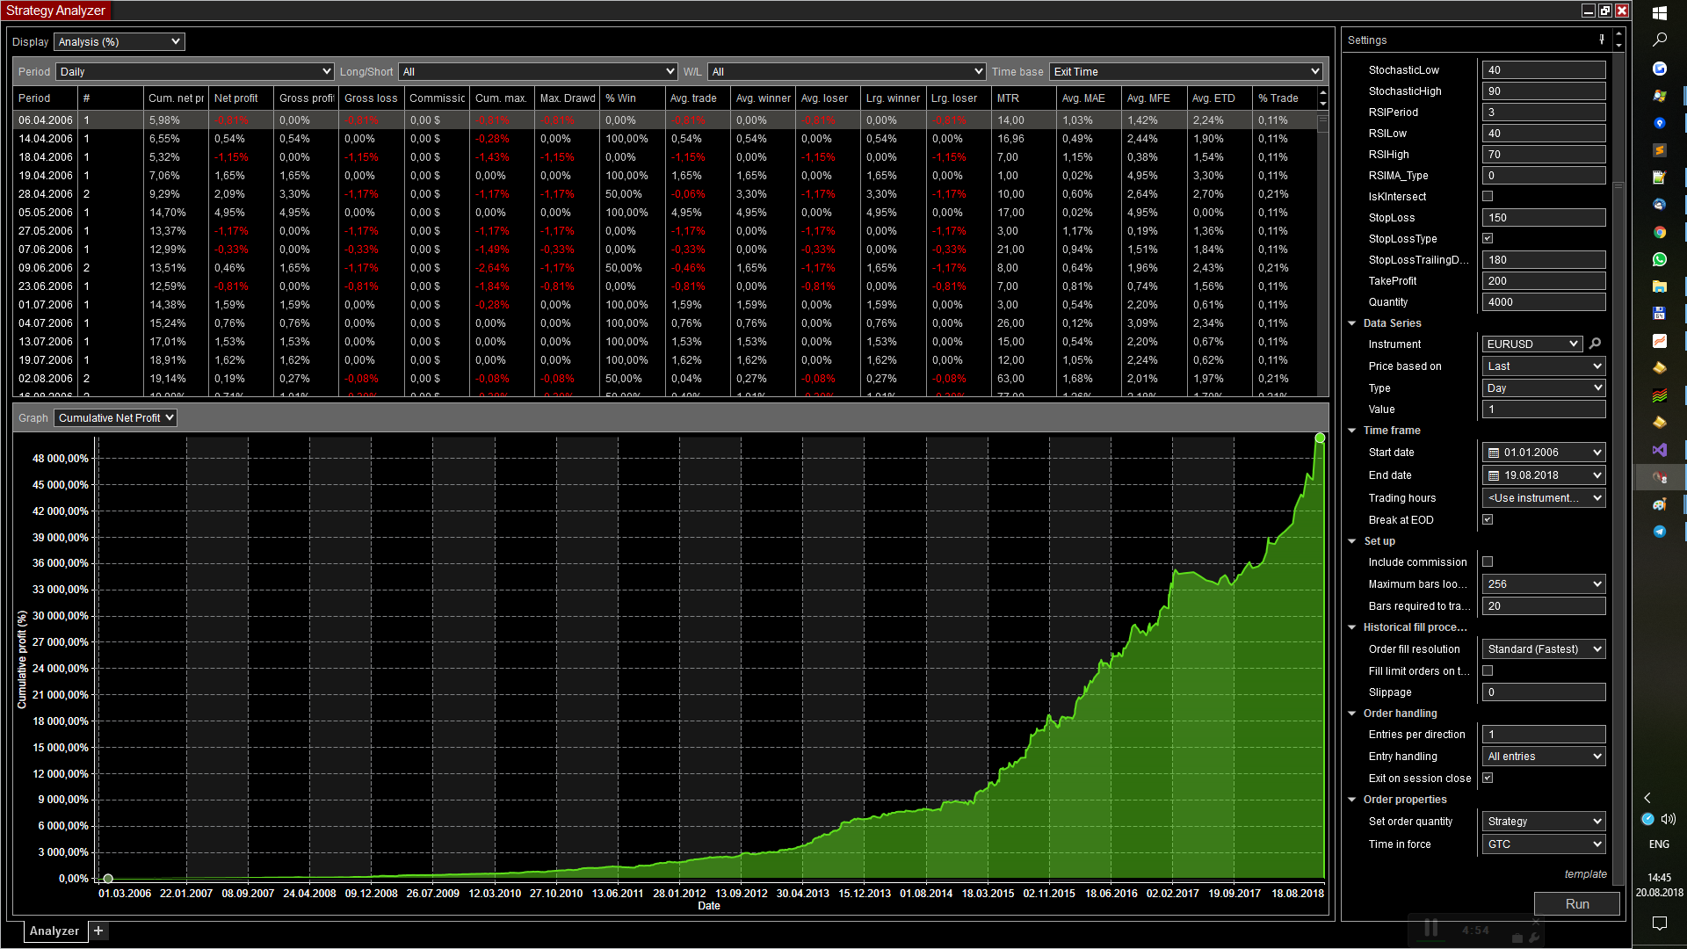1687x949 pixels.
Task: Pin the Settings panel with the pin icon
Action: 1602,40
